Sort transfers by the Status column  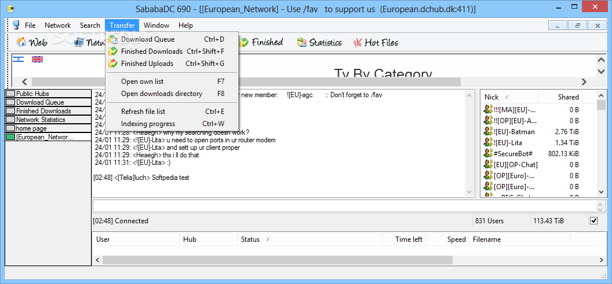click(x=310, y=239)
